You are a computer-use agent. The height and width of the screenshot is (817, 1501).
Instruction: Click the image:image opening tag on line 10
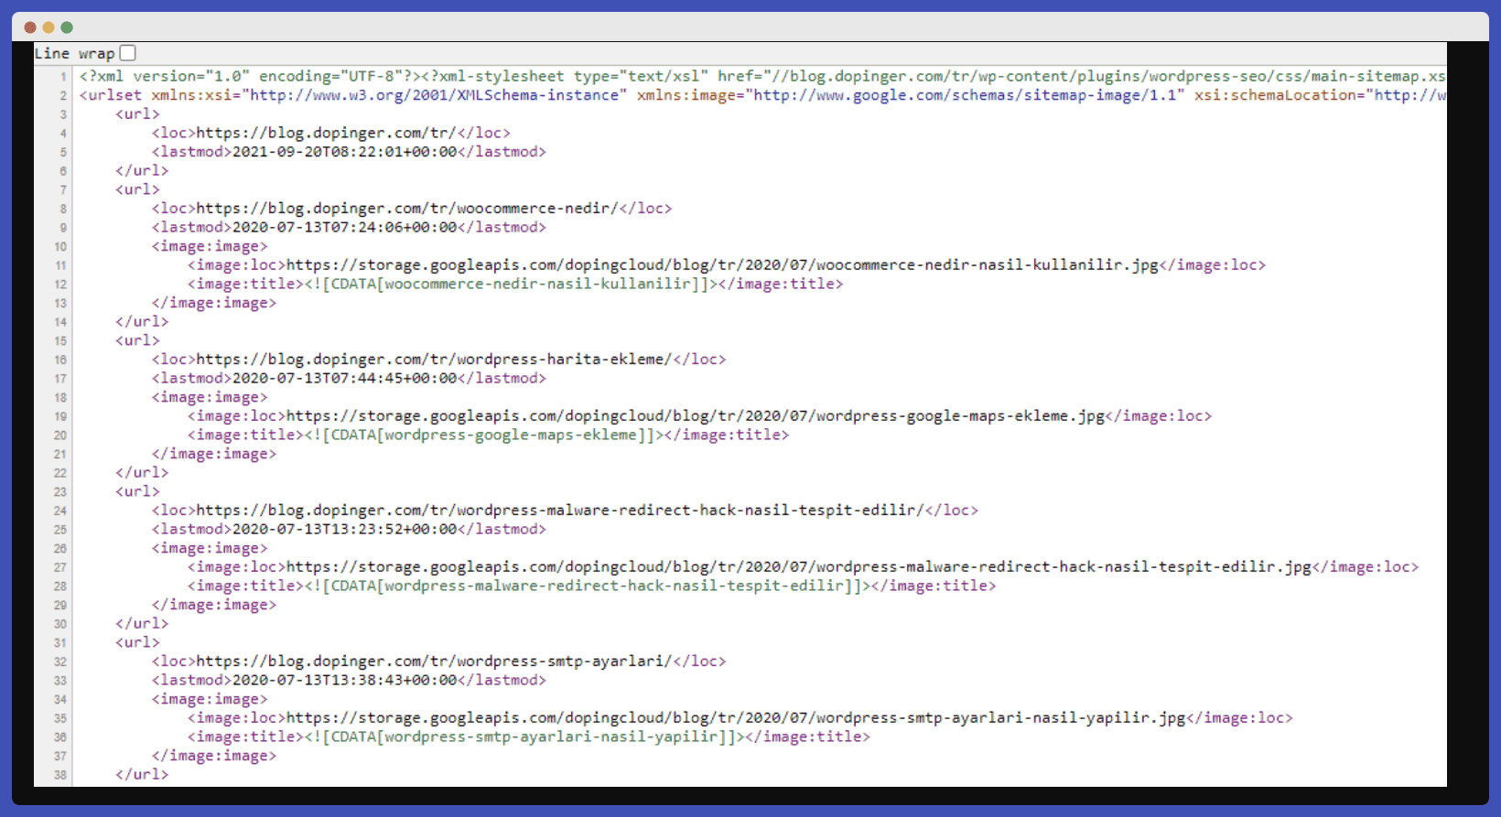click(210, 246)
